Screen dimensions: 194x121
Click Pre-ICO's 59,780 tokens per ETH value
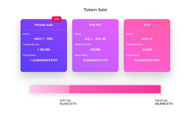pyautogui.click(x=95, y=49)
